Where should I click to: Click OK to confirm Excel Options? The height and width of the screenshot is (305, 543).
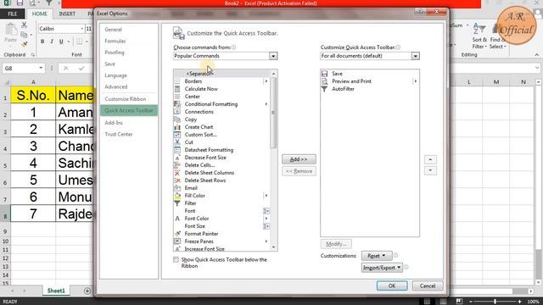(392, 286)
